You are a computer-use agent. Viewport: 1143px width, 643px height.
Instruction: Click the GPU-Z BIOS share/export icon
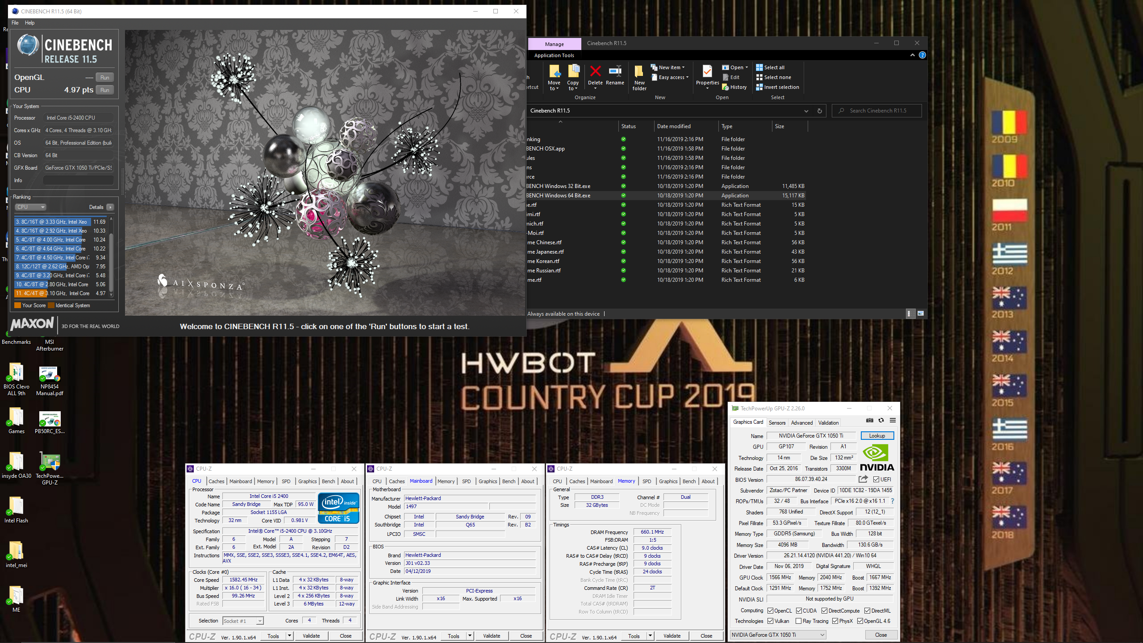(x=863, y=479)
